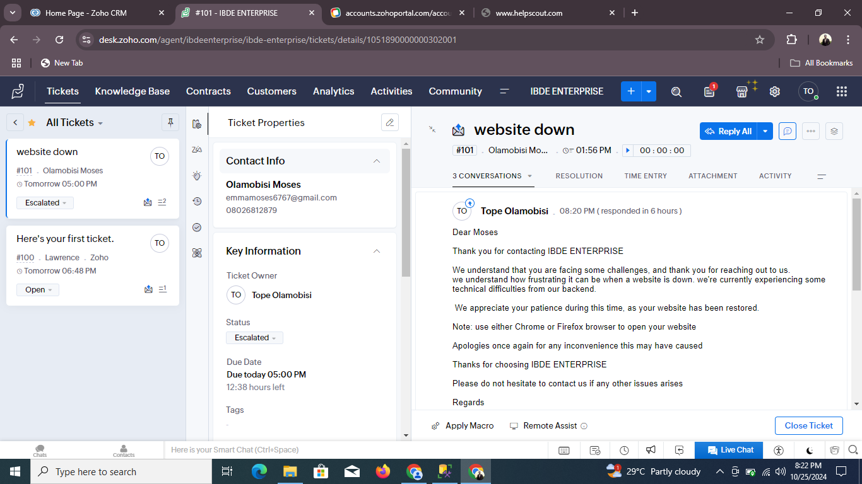Click Apply Macro
The width and height of the screenshot is (862, 484).
(463, 426)
